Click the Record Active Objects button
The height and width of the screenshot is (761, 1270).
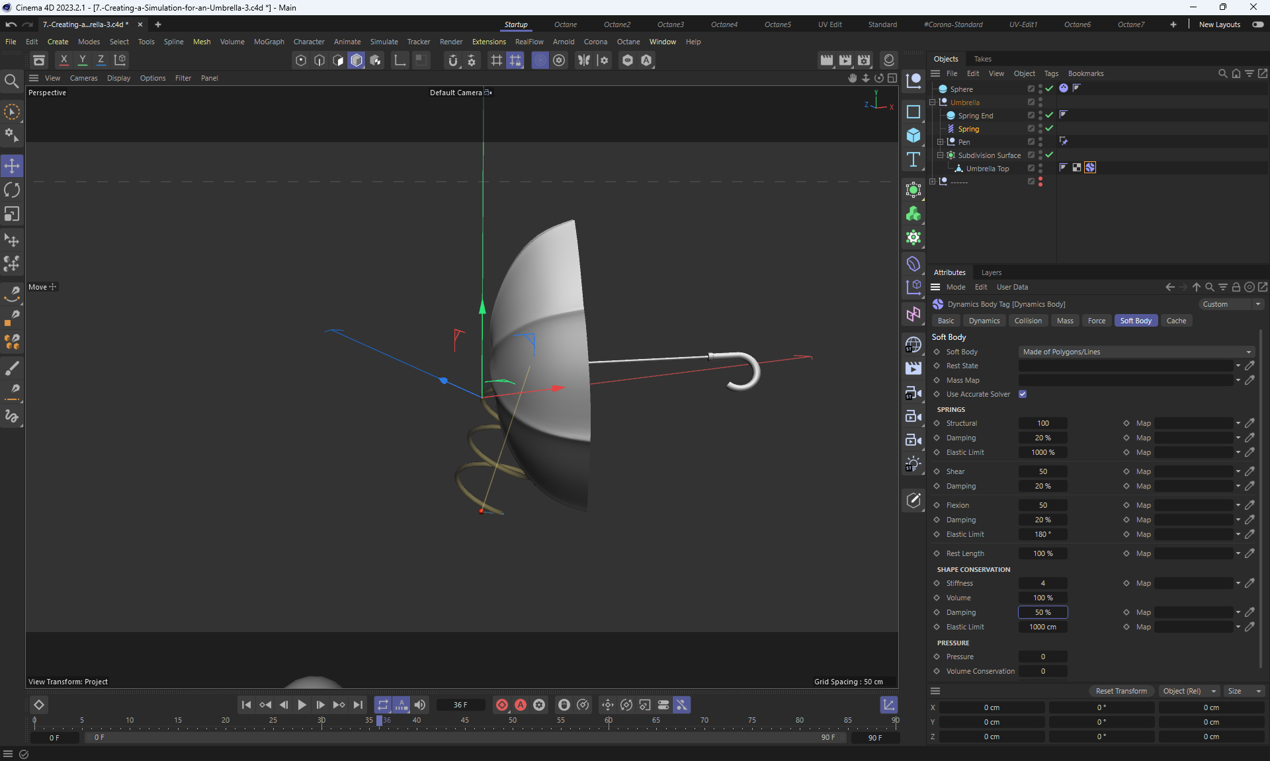tap(502, 705)
